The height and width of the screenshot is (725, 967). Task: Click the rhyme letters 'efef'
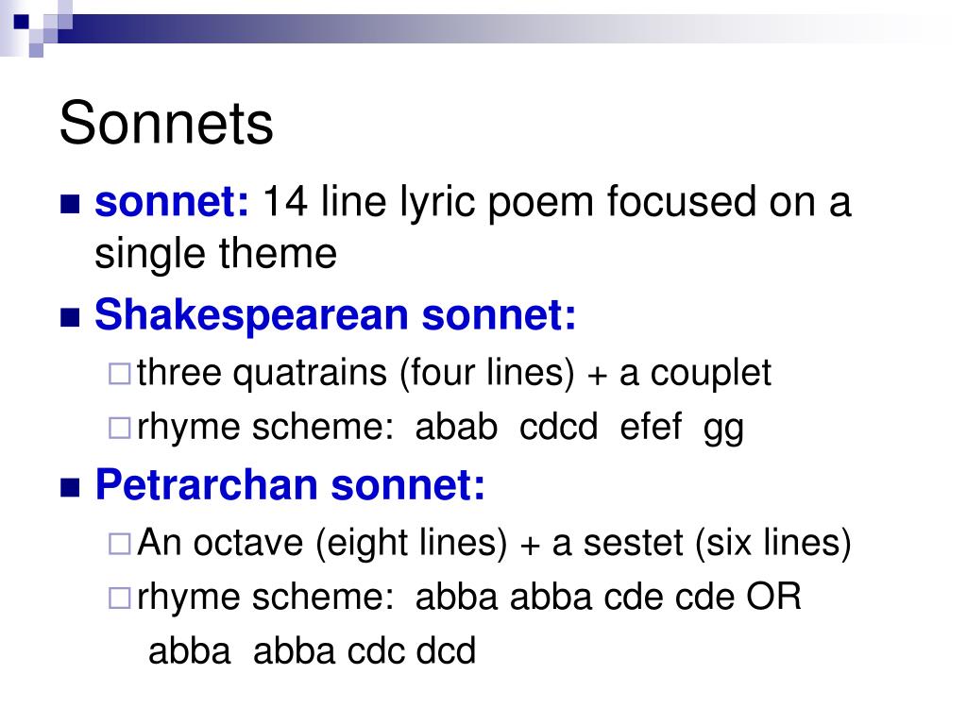coord(651,427)
